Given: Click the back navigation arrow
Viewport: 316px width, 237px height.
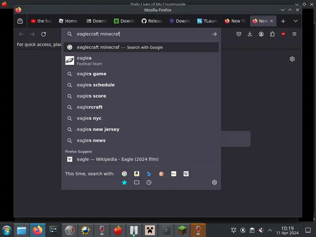Looking at the screenshot, I should (21, 34).
